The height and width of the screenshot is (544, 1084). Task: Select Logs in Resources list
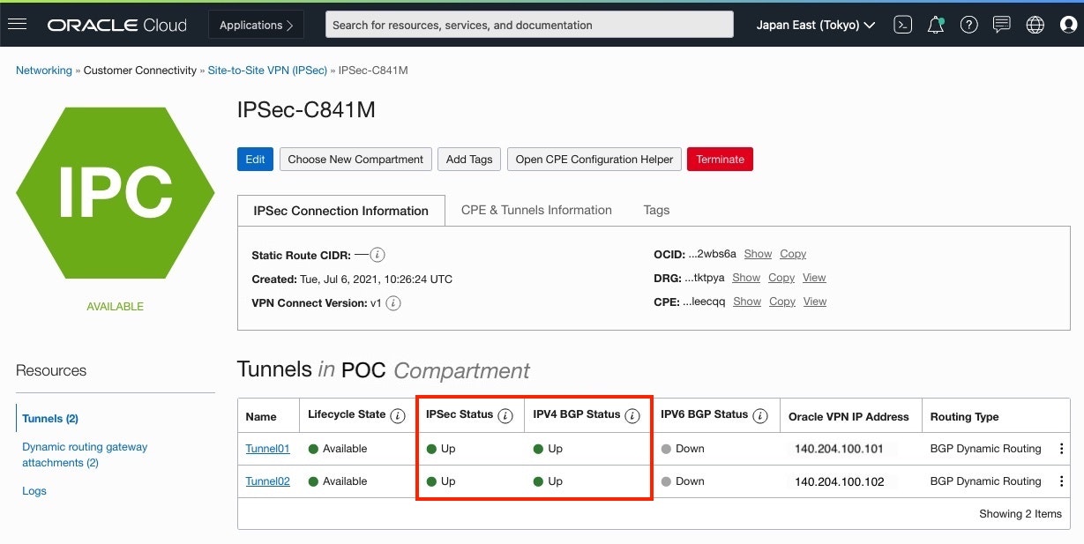[34, 491]
